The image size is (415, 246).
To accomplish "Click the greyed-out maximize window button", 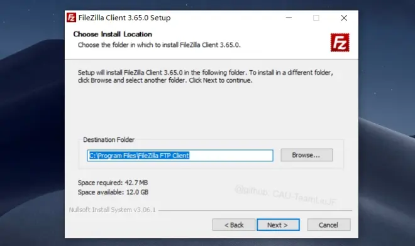I will 316,18.
